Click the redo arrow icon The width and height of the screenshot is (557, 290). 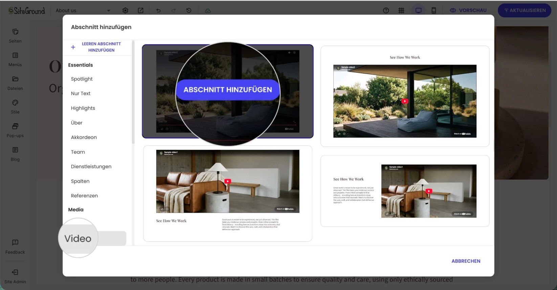pyautogui.click(x=174, y=10)
